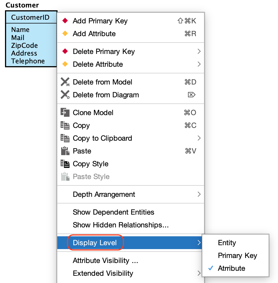This screenshot has height=283, width=278.
Task: Open Attribute Visibility dialog entry
Action: [105, 260]
